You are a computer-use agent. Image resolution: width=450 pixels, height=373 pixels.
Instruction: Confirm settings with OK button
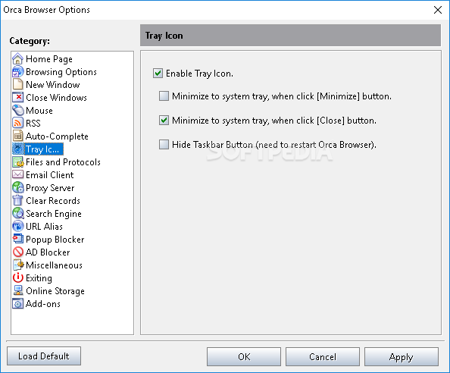244,356
